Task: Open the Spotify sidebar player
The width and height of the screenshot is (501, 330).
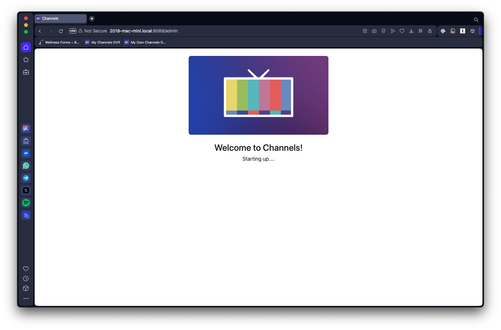Action: pos(26,203)
